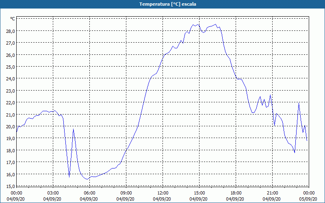
Task: Click the 24,0 y-axis label
Action: click(11, 79)
